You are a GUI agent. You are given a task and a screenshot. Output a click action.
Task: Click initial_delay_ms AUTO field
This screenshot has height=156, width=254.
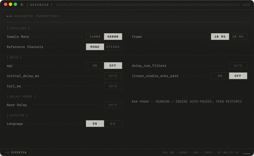113,76
